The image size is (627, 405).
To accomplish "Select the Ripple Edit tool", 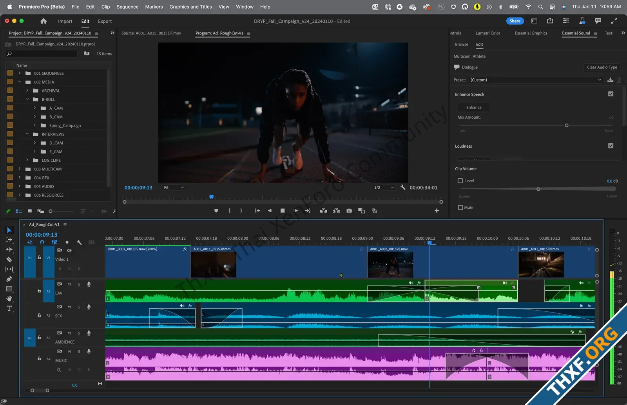I will pos(9,250).
